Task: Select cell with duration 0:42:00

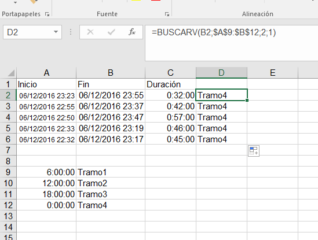Action: tap(170, 106)
